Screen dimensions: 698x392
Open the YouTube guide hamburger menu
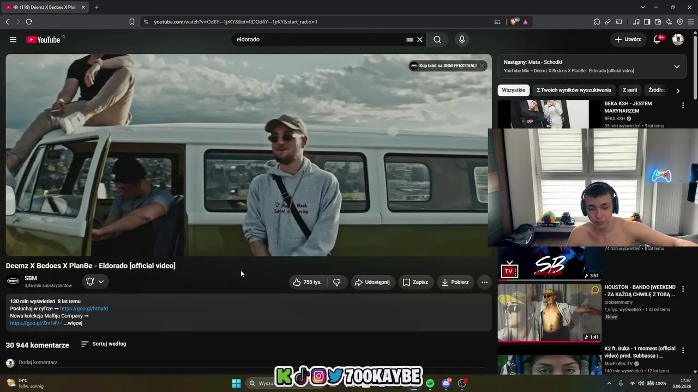click(13, 40)
